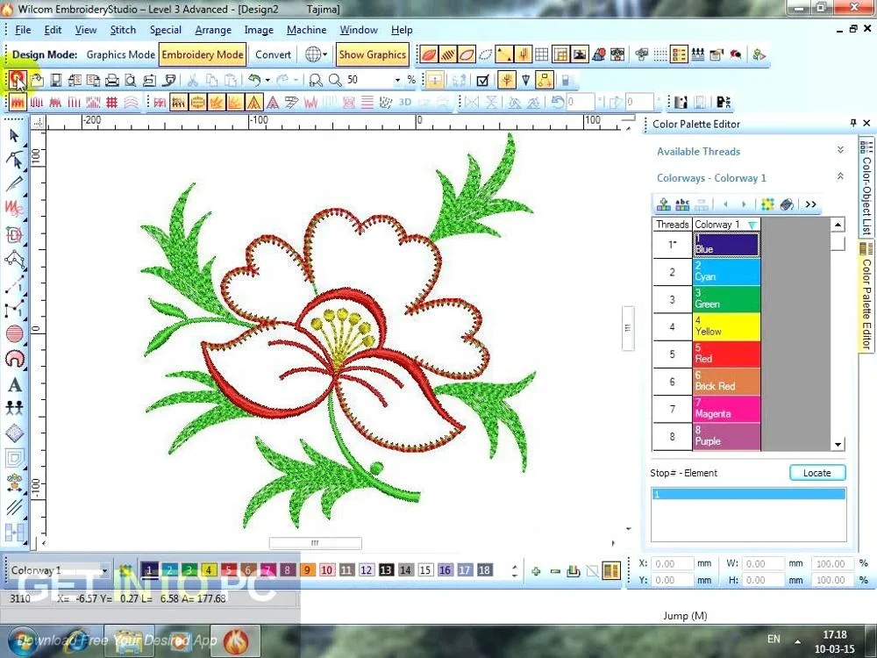The height and width of the screenshot is (658, 877).
Task: Click the New design icon
Action: (17, 80)
